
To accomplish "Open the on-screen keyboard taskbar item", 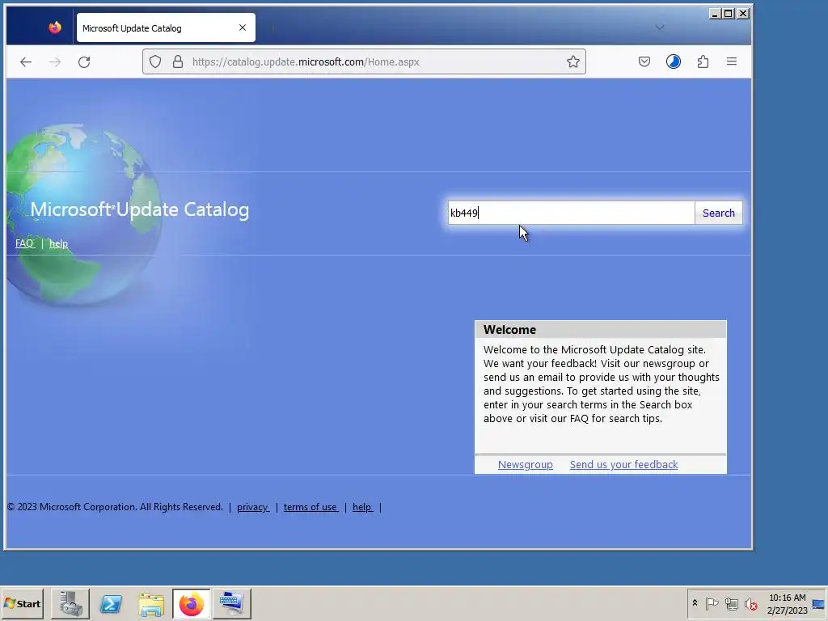I will 232,603.
